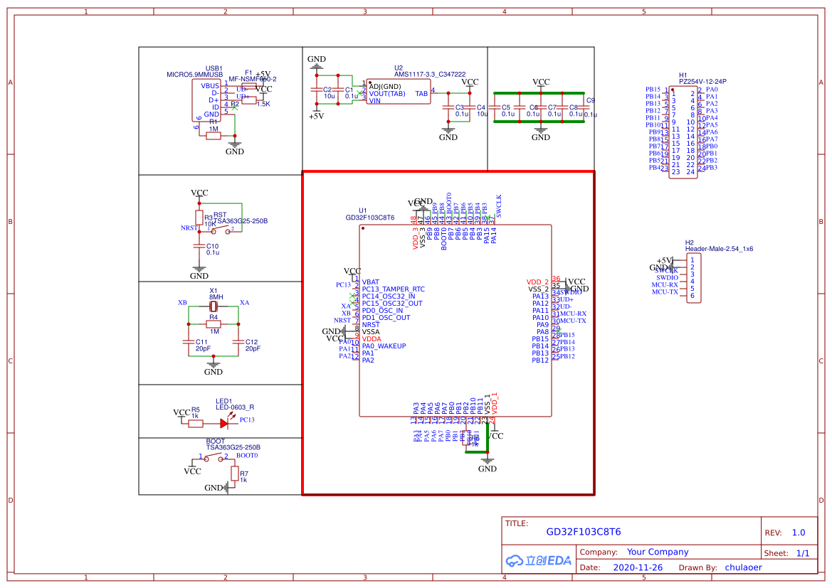The height and width of the screenshot is (588, 832).
Task: Select the PC13_TAMPER_RTC pin label
Action: [393, 289]
